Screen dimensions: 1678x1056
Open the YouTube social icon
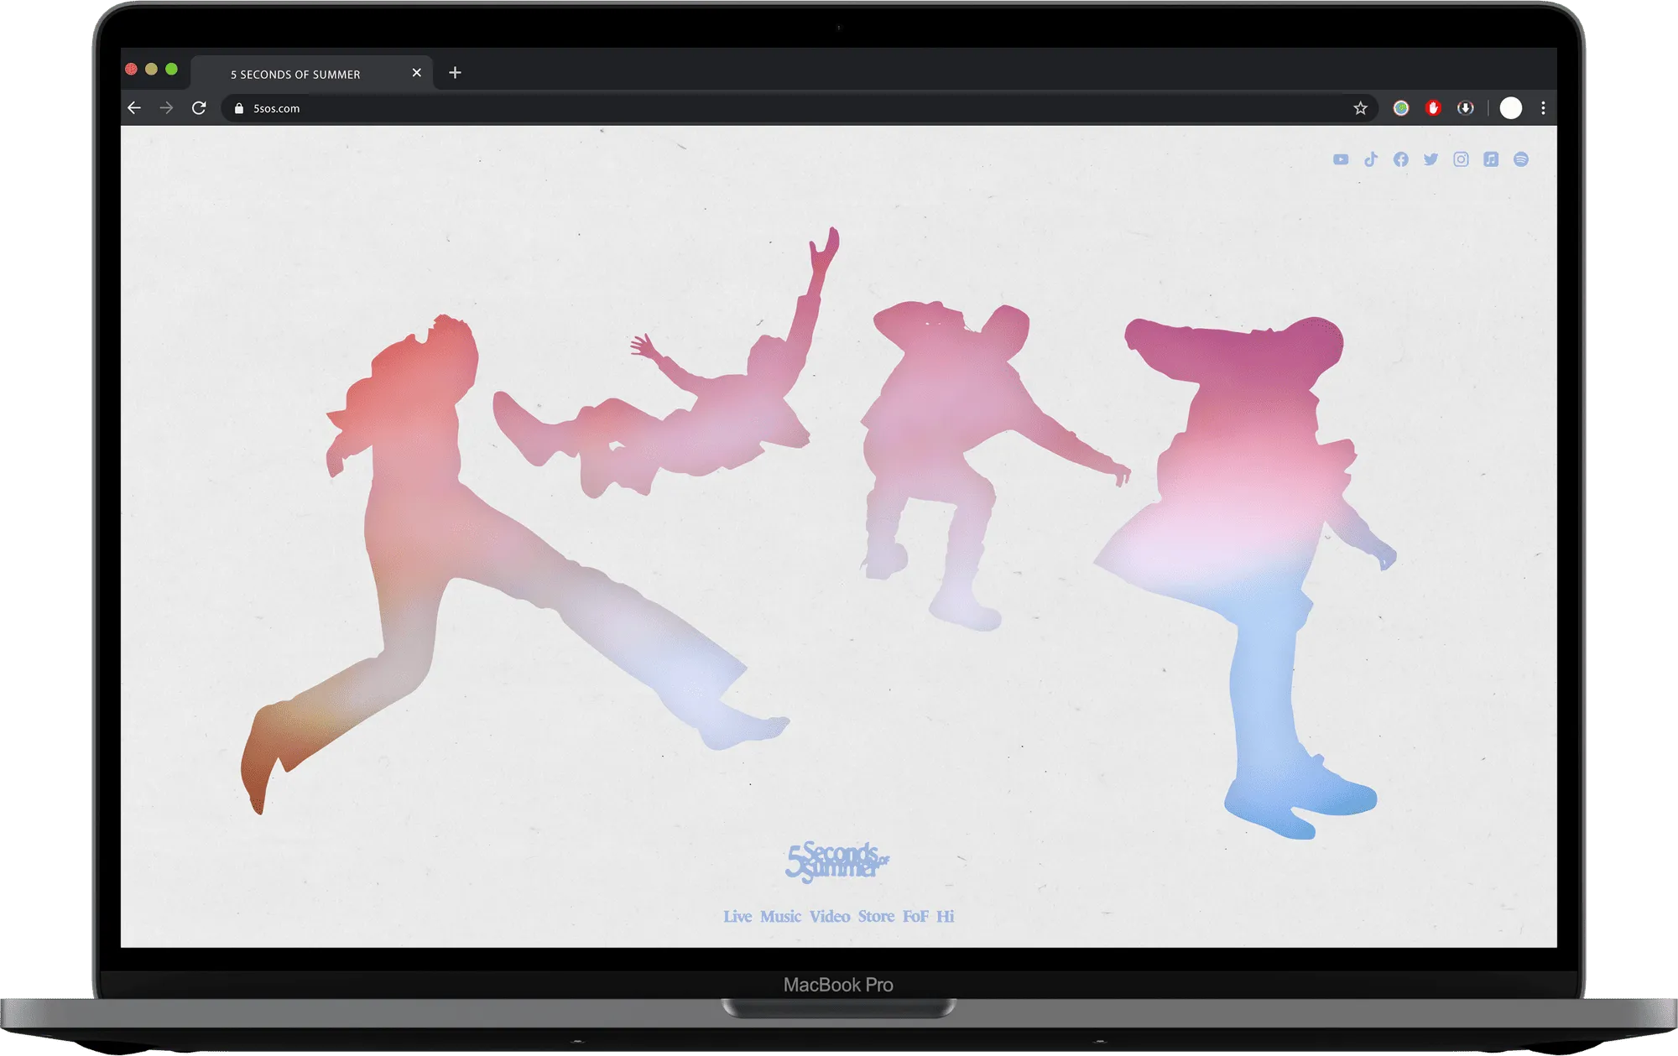coord(1341,159)
